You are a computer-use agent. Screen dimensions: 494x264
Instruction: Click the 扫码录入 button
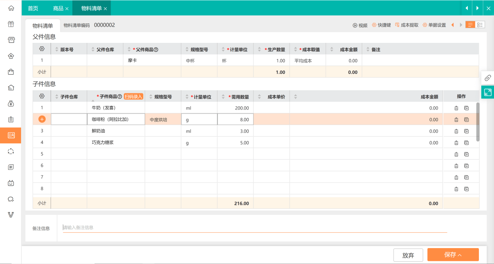tap(133, 96)
